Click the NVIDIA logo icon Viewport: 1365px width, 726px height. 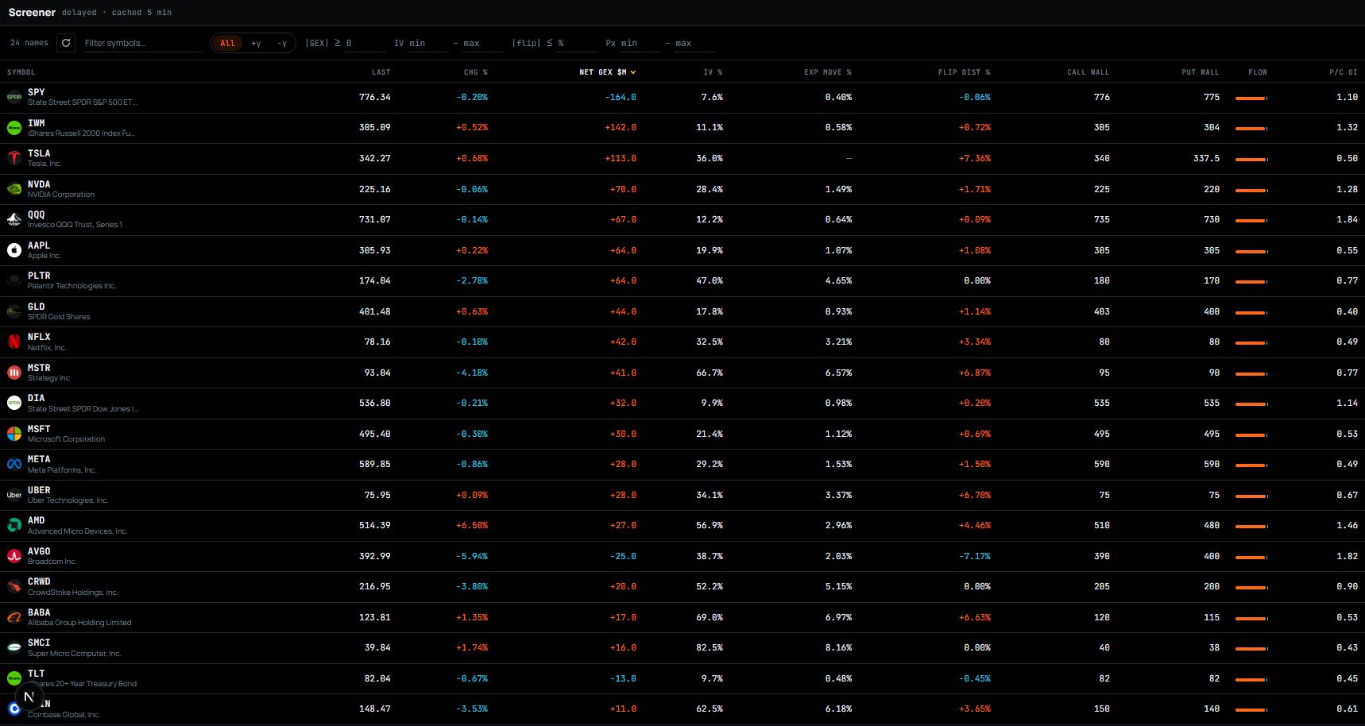[x=14, y=189]
